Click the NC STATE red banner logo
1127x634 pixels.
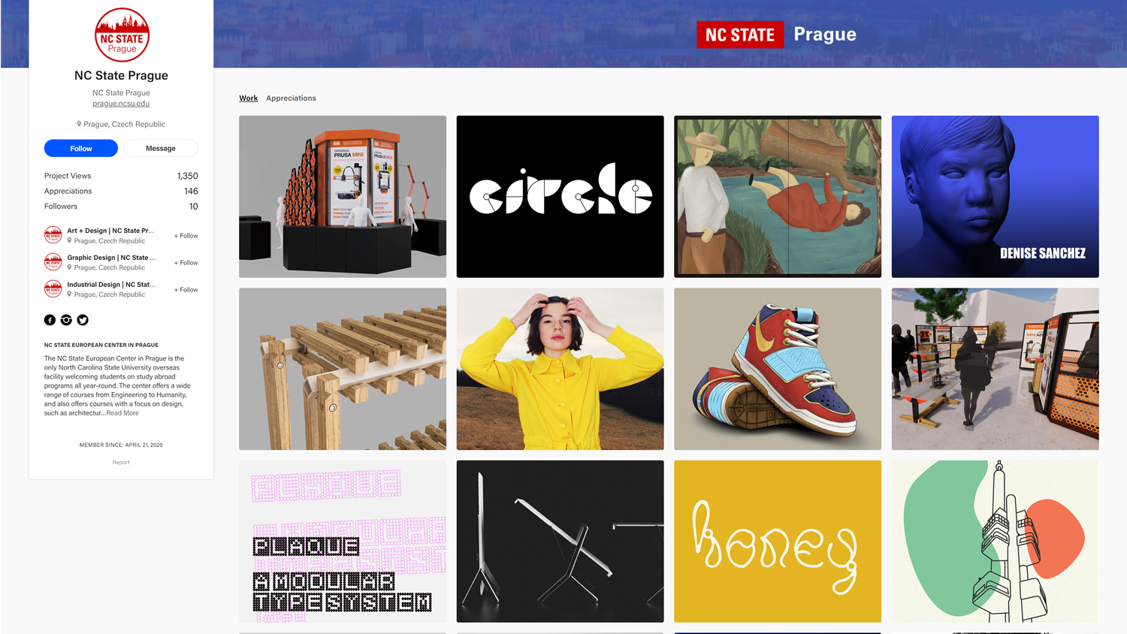coord(740,35)
